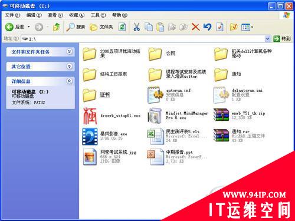
Task: Minimize the 可移动磁盘 window
Action: [272, 6]
